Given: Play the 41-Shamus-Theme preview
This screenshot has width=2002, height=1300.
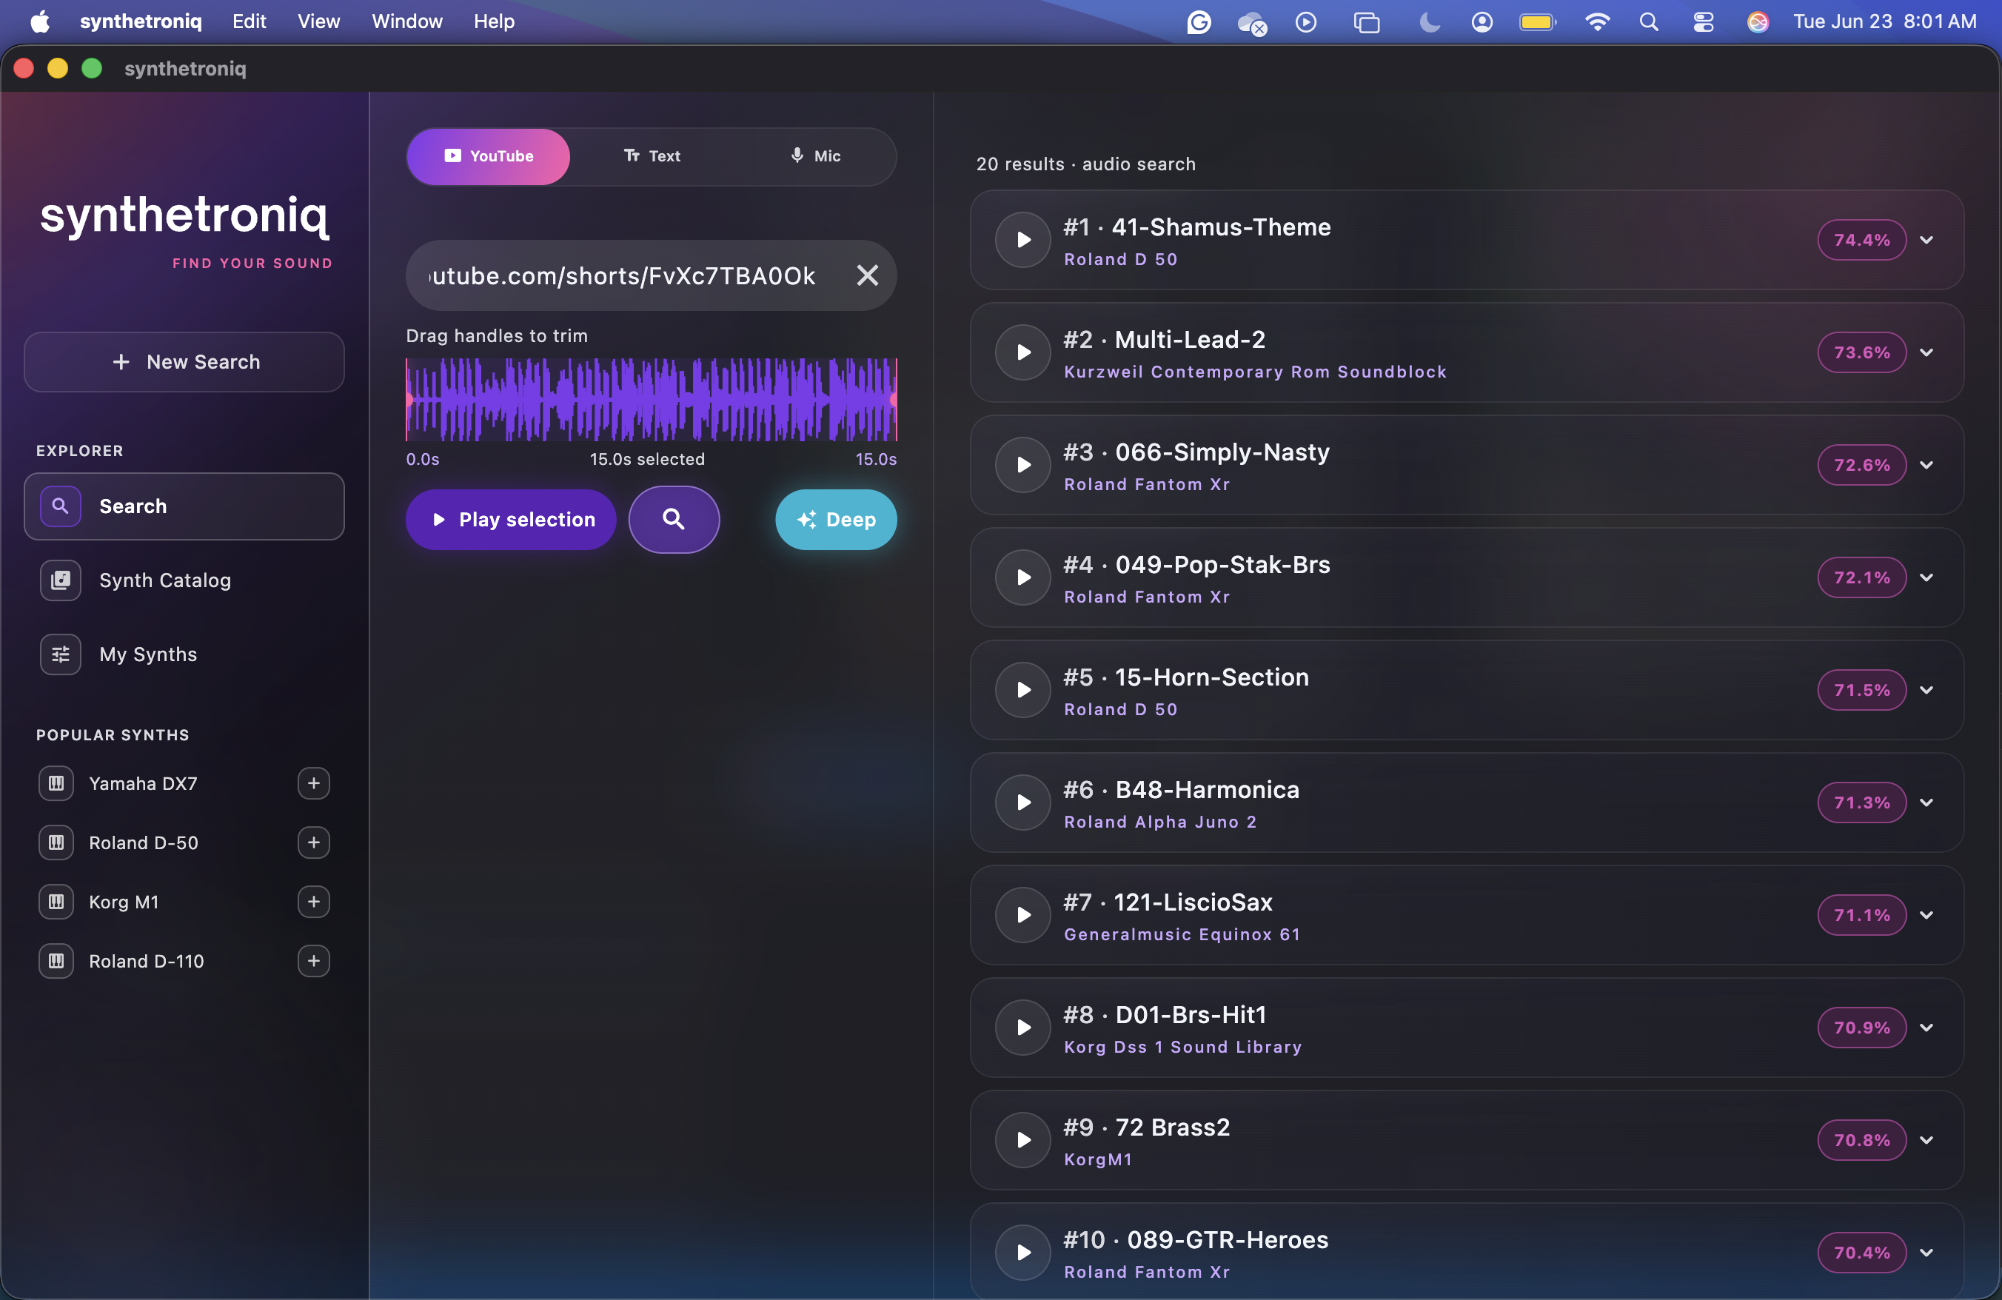Looking at the screenshot, I should pos(1023,241).
